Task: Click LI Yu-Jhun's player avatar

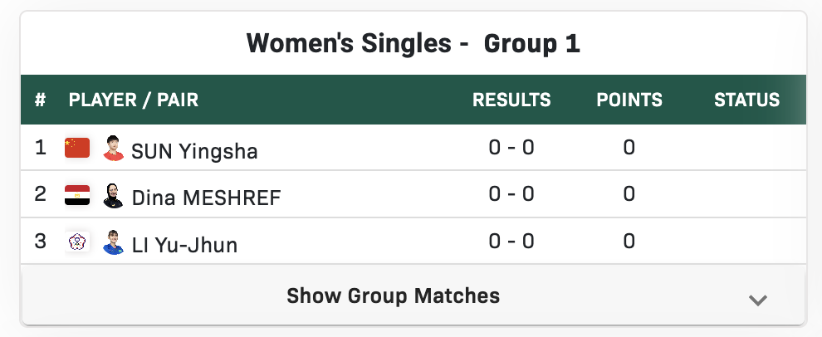Action: tap(113, 243)
